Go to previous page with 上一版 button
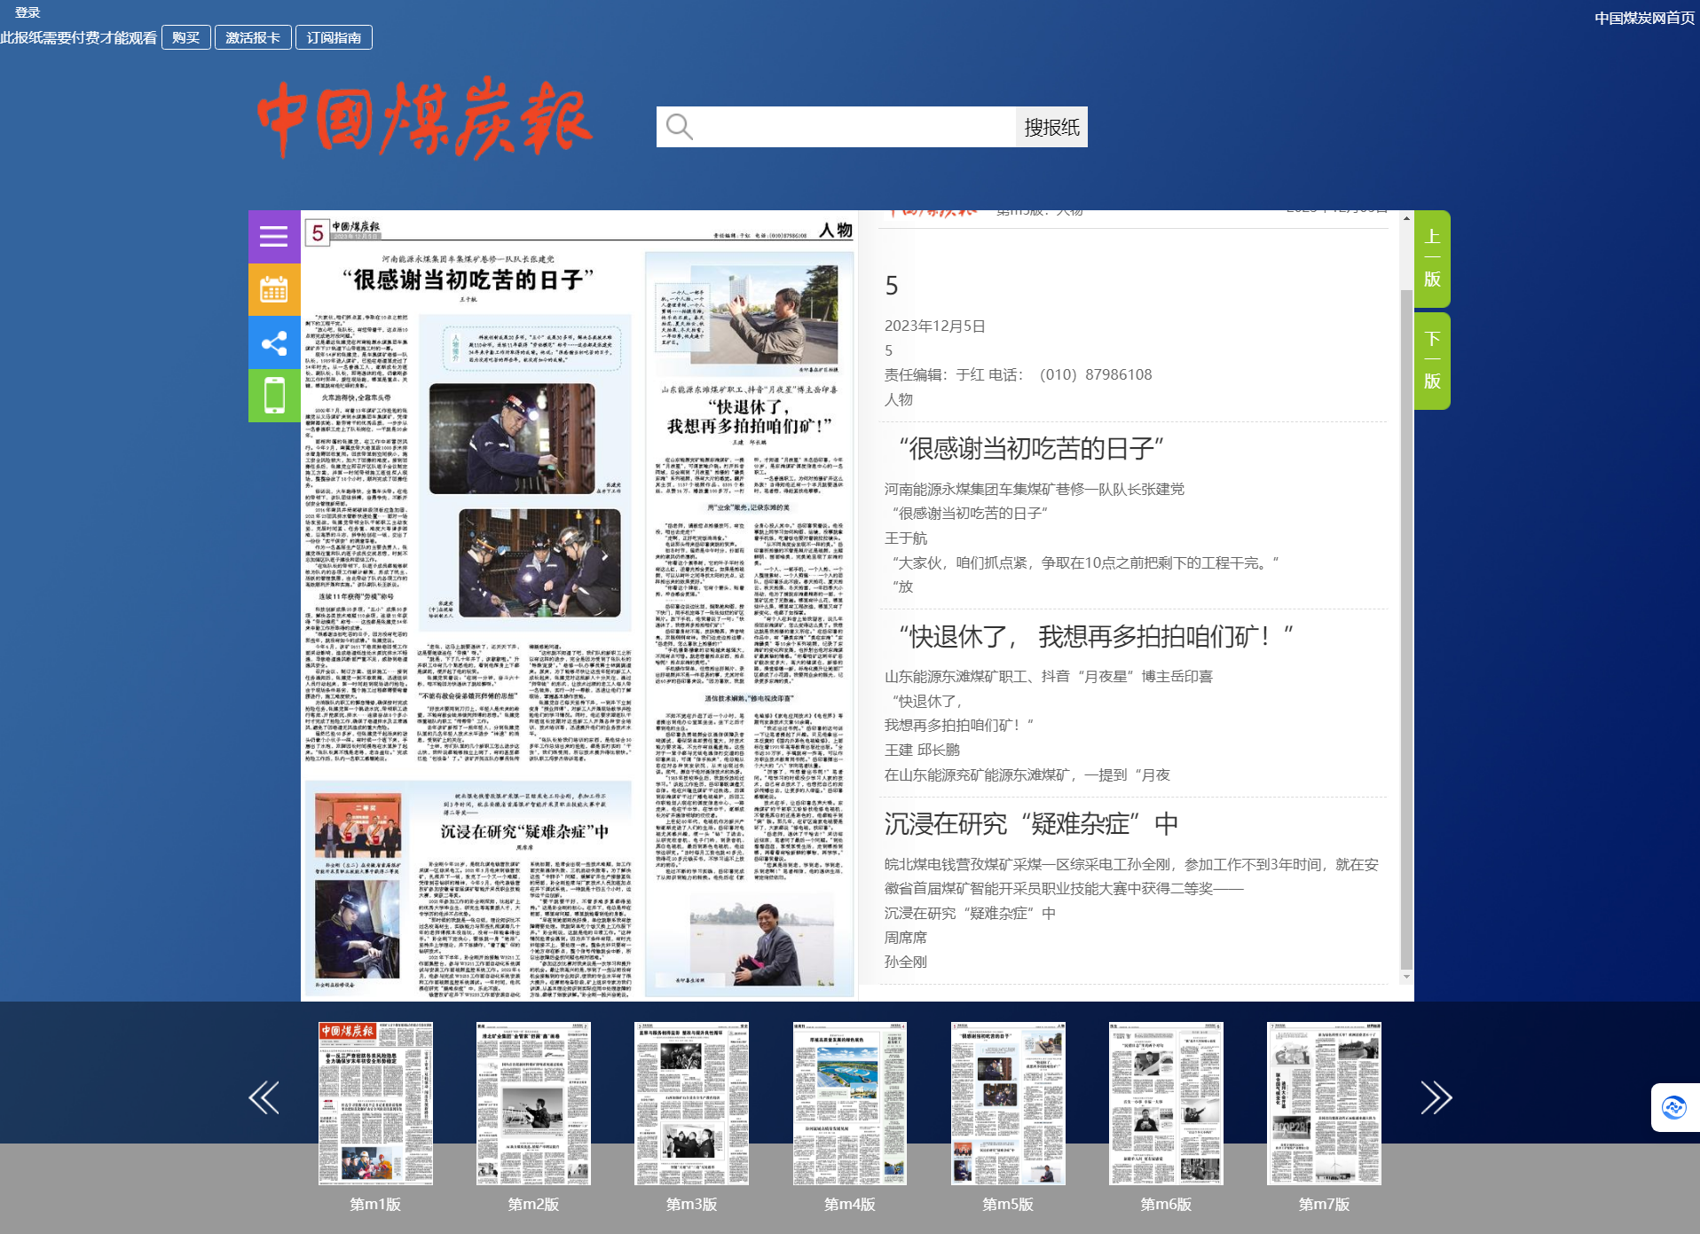The width and height of the screenshot is (1700, 1234). pyautogui.click(x=1432, y=258)
